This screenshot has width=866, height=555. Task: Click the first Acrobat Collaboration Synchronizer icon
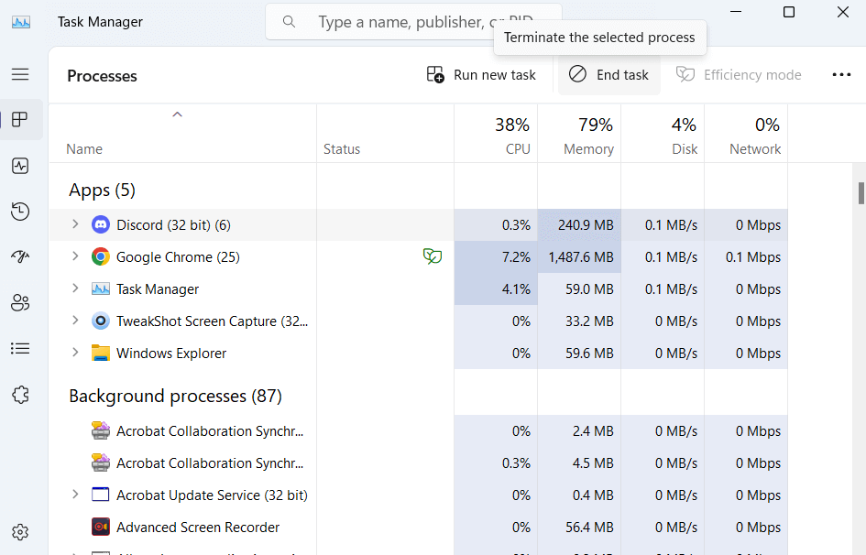pos(101,430)
